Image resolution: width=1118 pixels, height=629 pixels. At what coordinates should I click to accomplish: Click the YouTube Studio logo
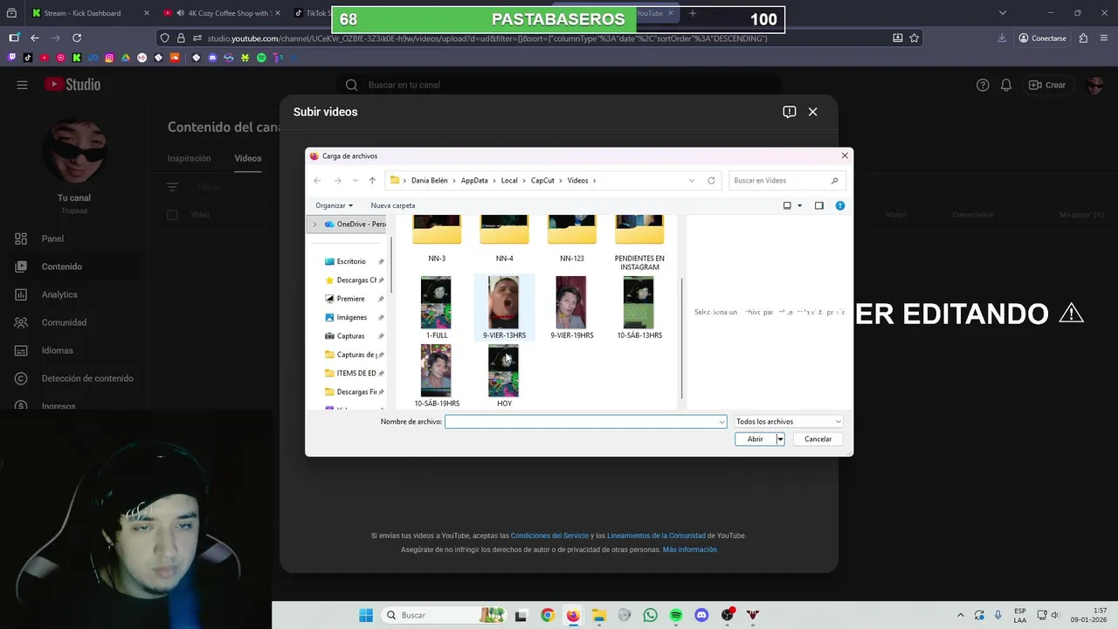click(72, 85)
